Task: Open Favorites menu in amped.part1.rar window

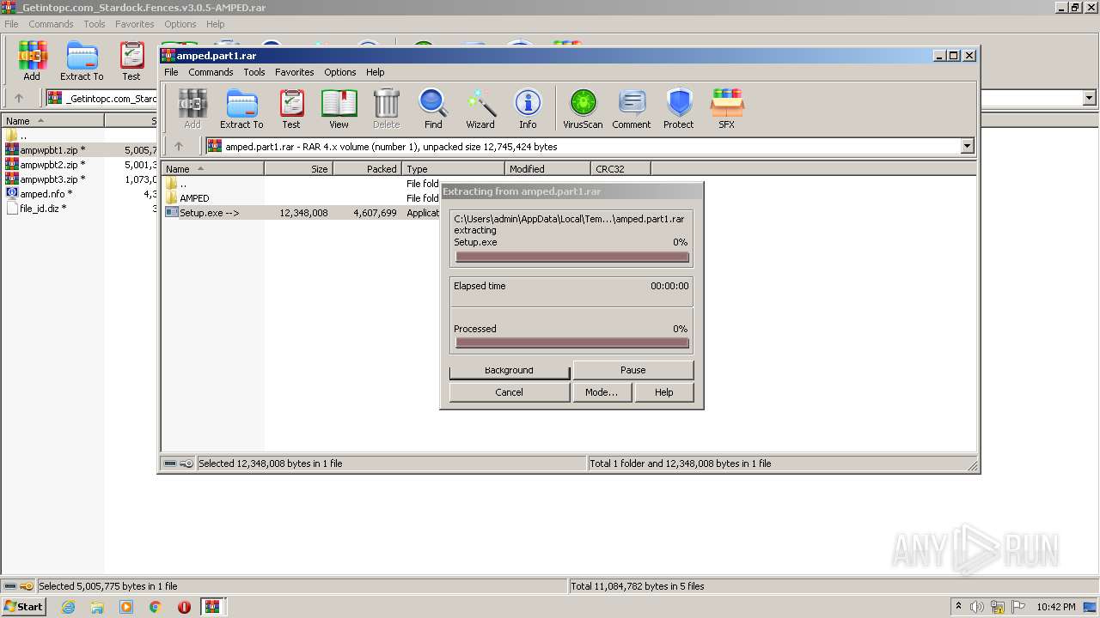Action: pyautogui.click(x=294, y=72)
